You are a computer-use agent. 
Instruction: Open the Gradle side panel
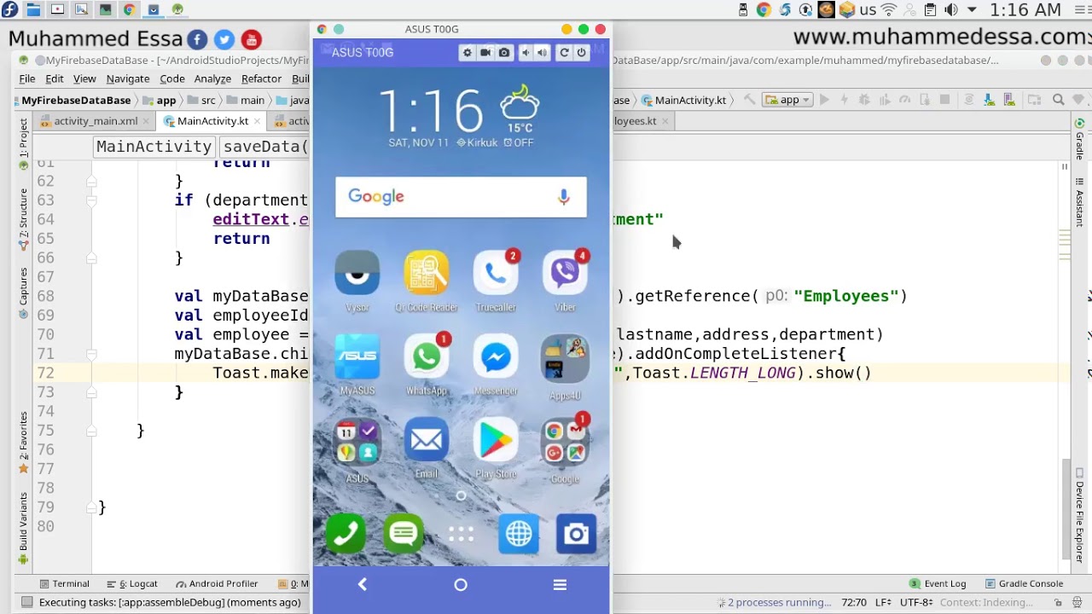pyautogui.click(x=1080, y=141)
